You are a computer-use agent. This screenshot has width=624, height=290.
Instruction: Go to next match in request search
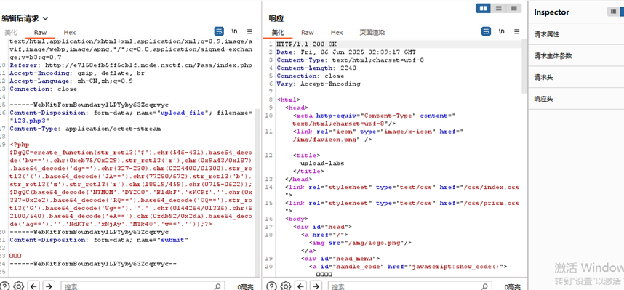tap(49, 286)
